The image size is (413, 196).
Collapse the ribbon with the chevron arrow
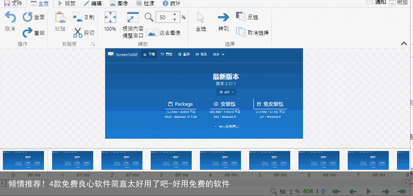click(x=404, y=43)
